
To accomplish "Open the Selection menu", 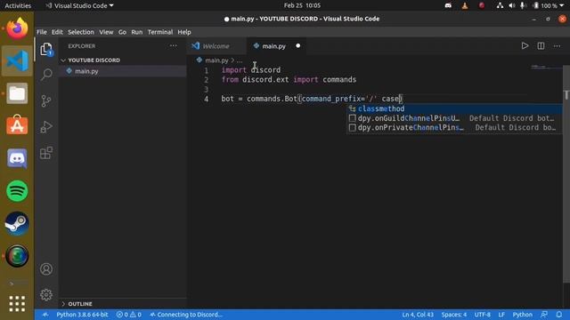I will 81,32.
